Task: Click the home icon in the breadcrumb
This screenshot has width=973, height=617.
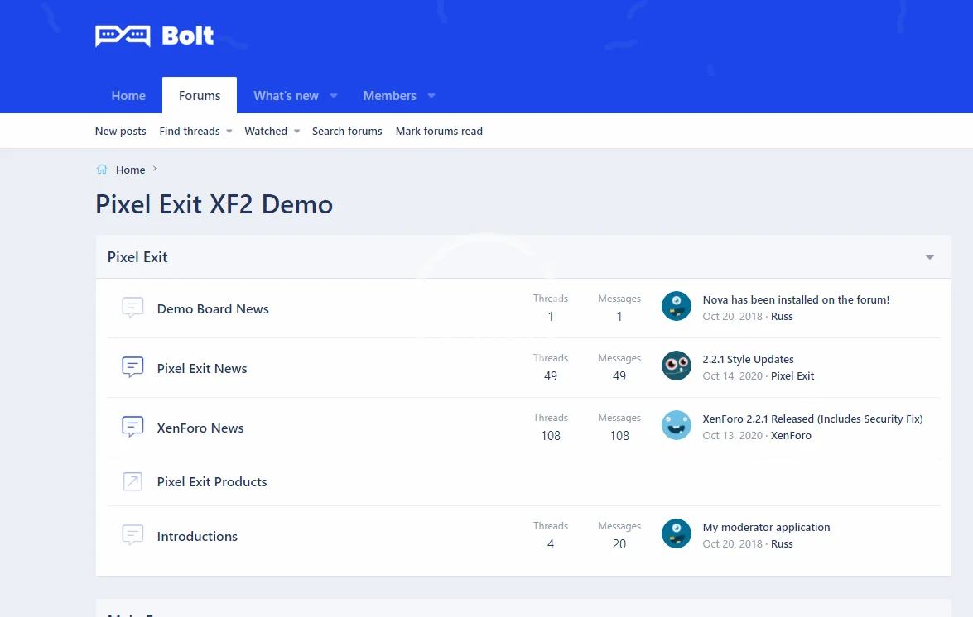Action: tap(102, 170)
